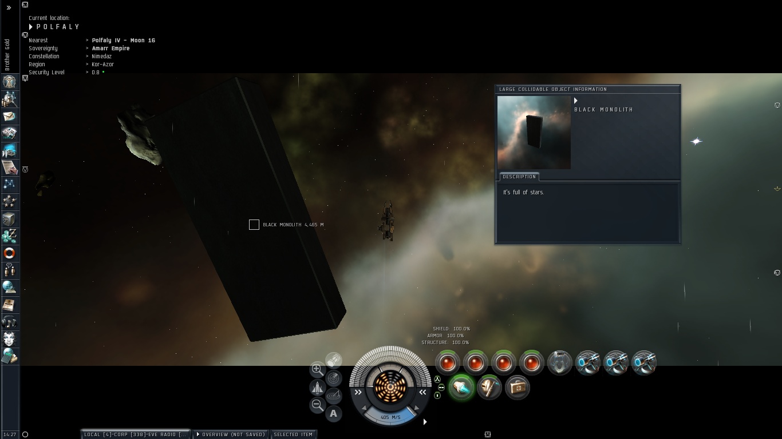The height and width of the screenshot is (439, 782).
Task: Open the chat channels people icon
Action: [9, 270]
